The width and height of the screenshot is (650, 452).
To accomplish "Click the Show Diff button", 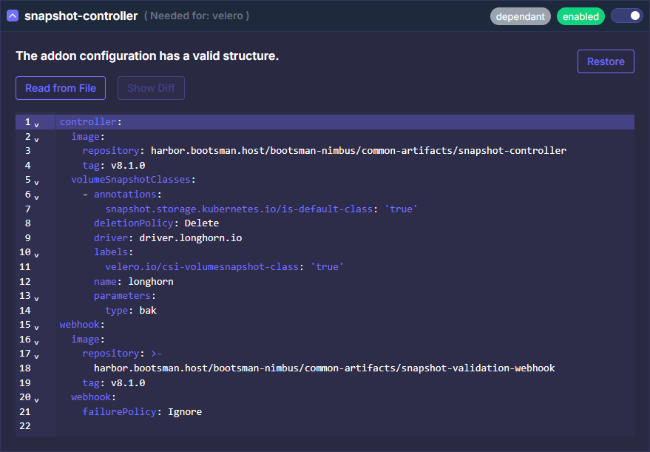I will pyautogui.click(x=151, y=88).
